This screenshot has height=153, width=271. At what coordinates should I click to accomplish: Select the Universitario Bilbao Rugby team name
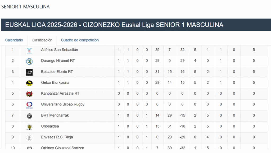(63, 104)
